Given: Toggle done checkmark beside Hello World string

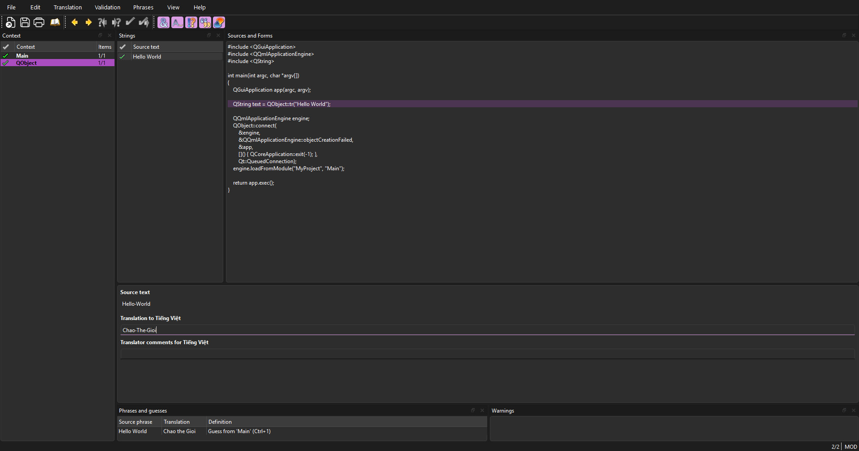Looking at the screenshot, I should pos(122,57).
